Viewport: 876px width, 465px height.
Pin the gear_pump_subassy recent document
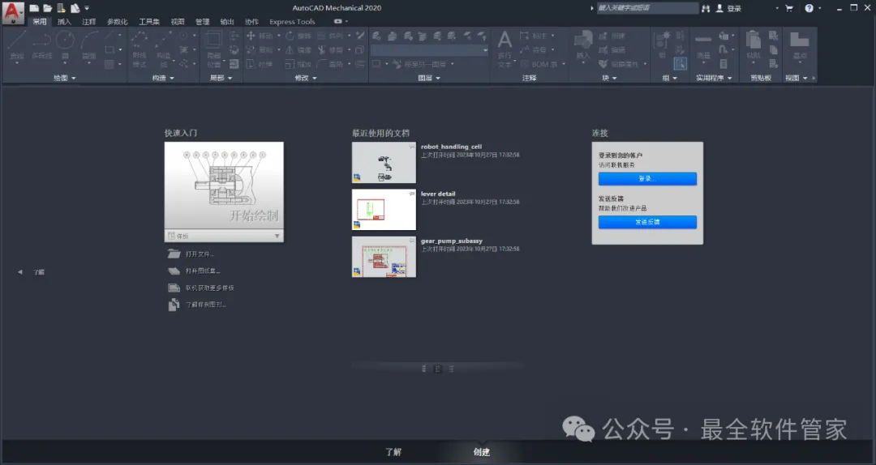click(x=412, y=240)
